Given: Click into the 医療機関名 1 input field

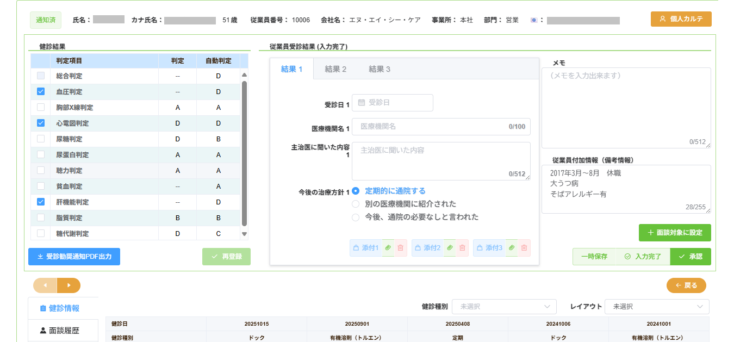Looking at the screenshot, I should [x=432, y=127].
